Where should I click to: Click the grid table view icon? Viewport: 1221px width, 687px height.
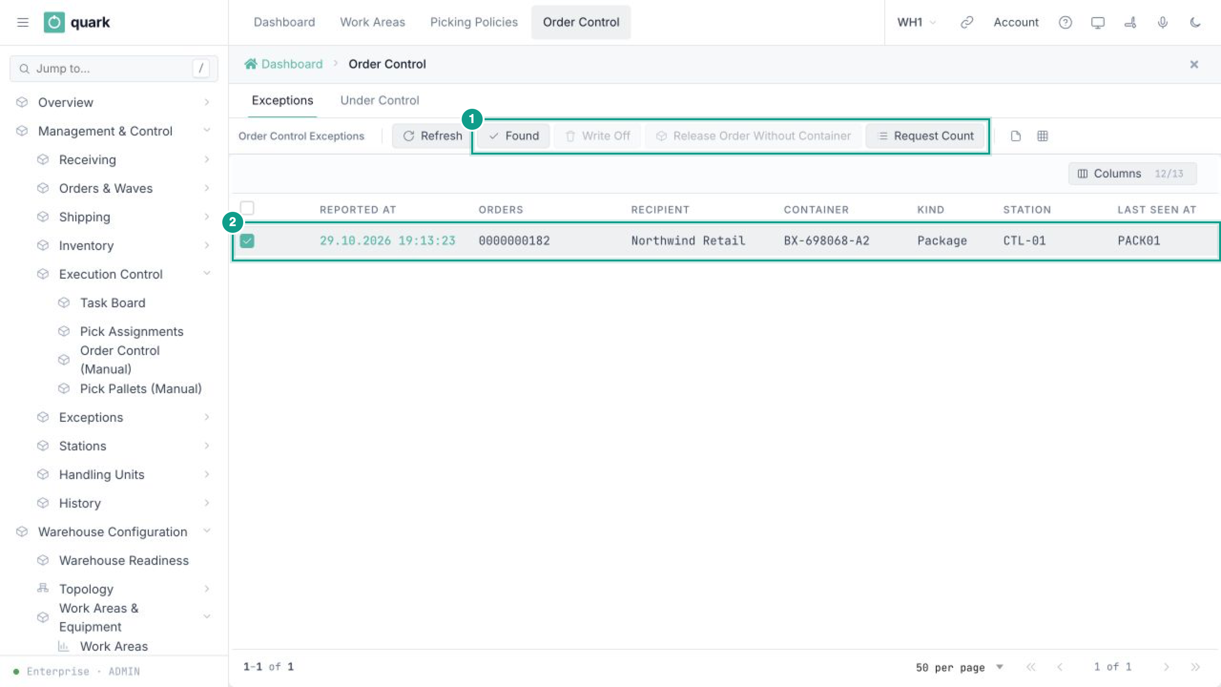(1042, 136)
